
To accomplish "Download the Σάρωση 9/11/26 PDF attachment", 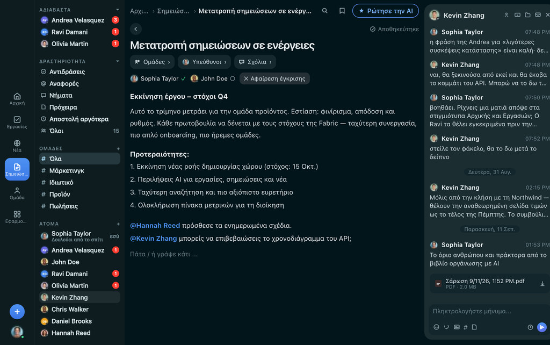I will click(542, 284).
